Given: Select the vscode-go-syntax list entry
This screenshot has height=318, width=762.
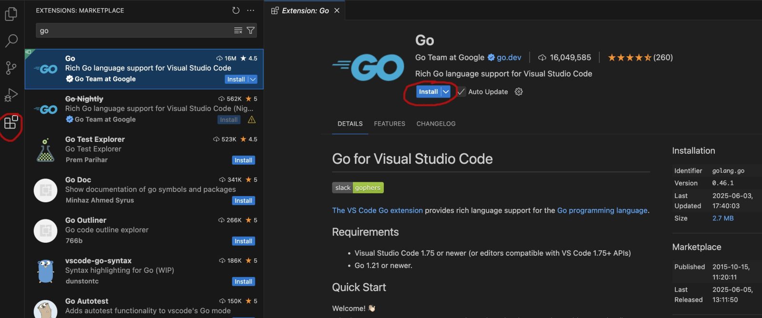Looking at the screenshot, I should [144, 271].
